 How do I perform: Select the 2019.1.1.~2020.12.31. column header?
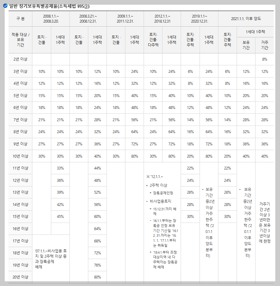pos(199,19)
